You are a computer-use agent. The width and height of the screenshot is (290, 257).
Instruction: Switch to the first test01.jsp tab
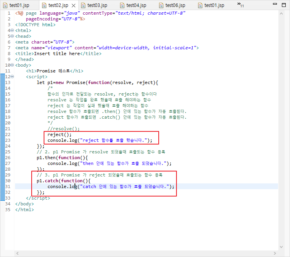point(19,5)
